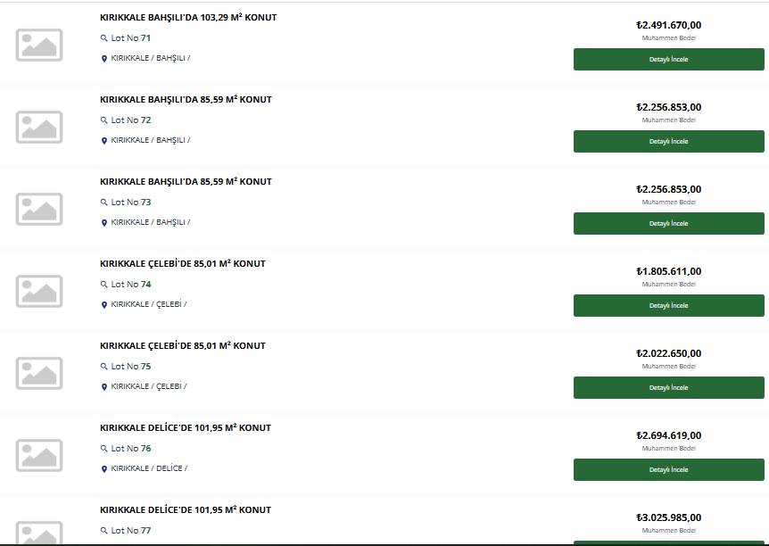Click the location pin next to KIRIKKALE / DELİCE
This screenshot has height=546, width=769.
pyautogui.click(x=104, y=469)
